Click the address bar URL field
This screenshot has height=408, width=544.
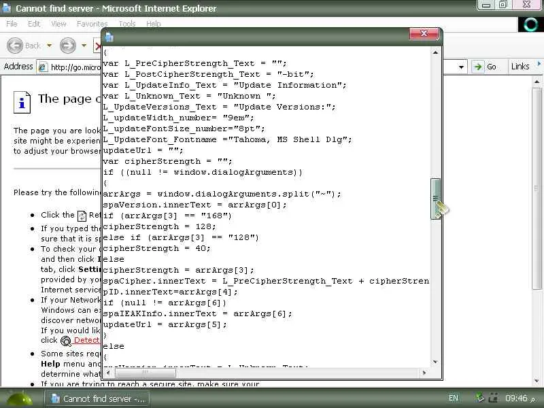75,67
